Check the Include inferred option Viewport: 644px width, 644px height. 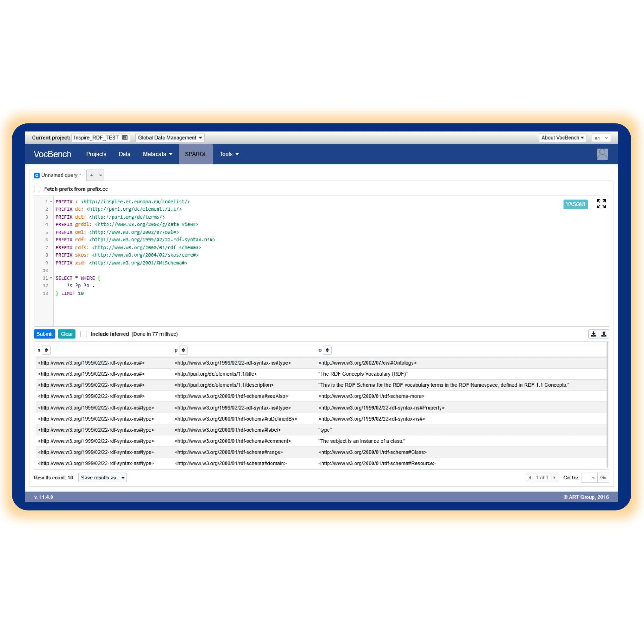click(x=84, y=334)
